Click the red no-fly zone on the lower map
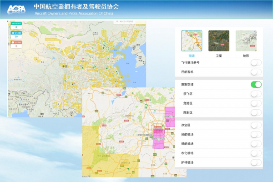This screenshot has height=182, width=273. pos(158,129)
